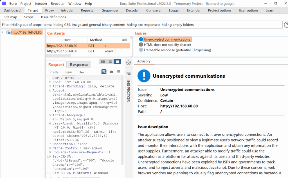
Task: Click the Inspector panel collapse lines icon
Action: pyautogui.click(x=129, y=73)
